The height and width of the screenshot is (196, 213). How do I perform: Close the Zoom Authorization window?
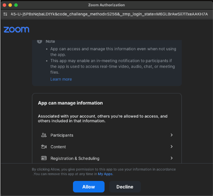click(4, 5)
